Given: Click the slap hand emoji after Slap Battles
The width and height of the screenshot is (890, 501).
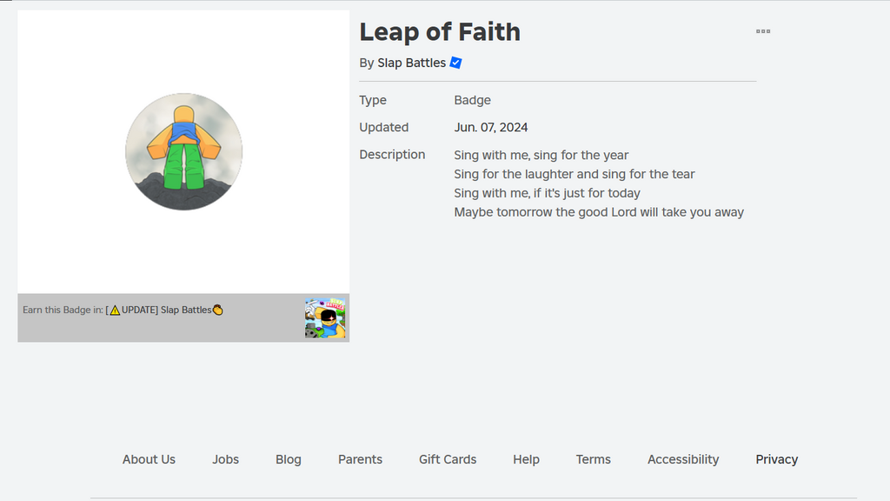Looking at the screenshot, I should [x=220, y=309].
